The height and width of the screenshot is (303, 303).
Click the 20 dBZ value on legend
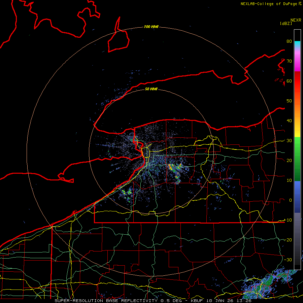coord(289,160)
